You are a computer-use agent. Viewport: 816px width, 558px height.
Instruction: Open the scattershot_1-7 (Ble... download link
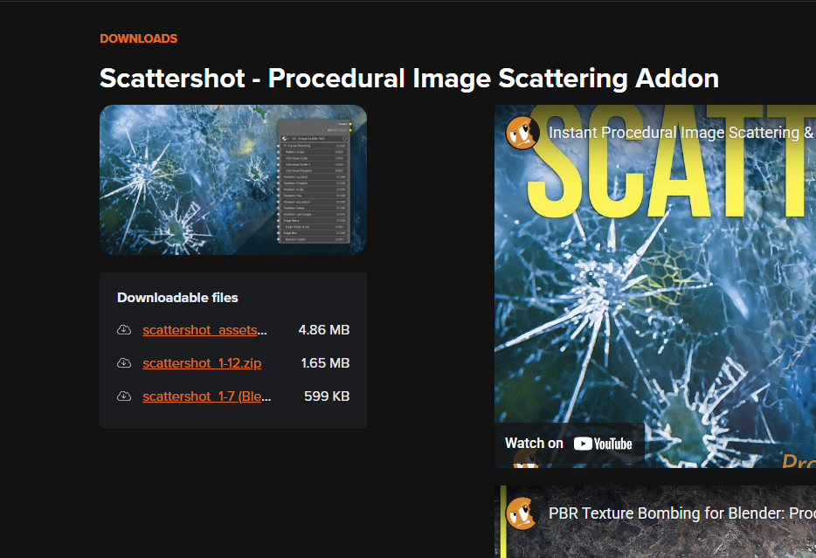click(x=206, y=396)
